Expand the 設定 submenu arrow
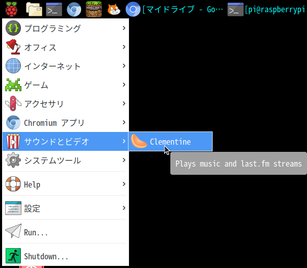The height and width of the screenshot is (268, 307). 124,208
